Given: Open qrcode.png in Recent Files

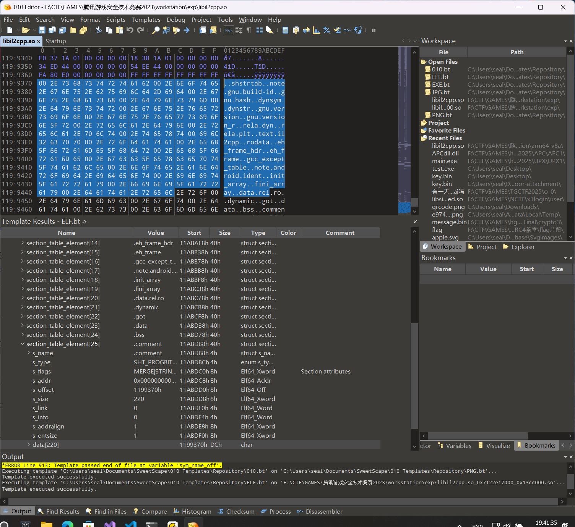Looking at the screenshot, I should (x=448, y=207).
